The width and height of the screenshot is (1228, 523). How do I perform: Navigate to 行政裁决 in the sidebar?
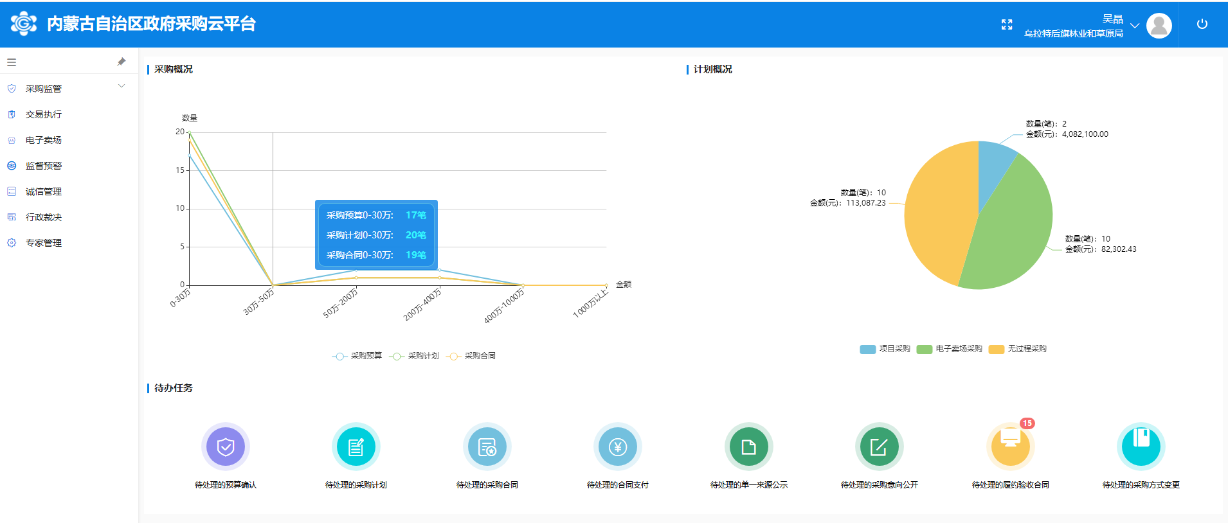pos(44,217)
